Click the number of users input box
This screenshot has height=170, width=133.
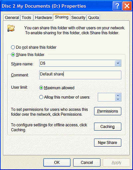click(106, 97)
